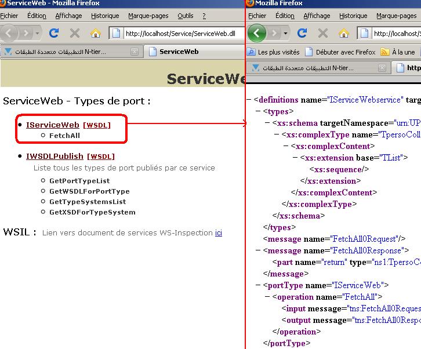Screen dimensions: 421x349
Task: Click the stop icon in left Firefox window
Action: [x=75, y=33]
